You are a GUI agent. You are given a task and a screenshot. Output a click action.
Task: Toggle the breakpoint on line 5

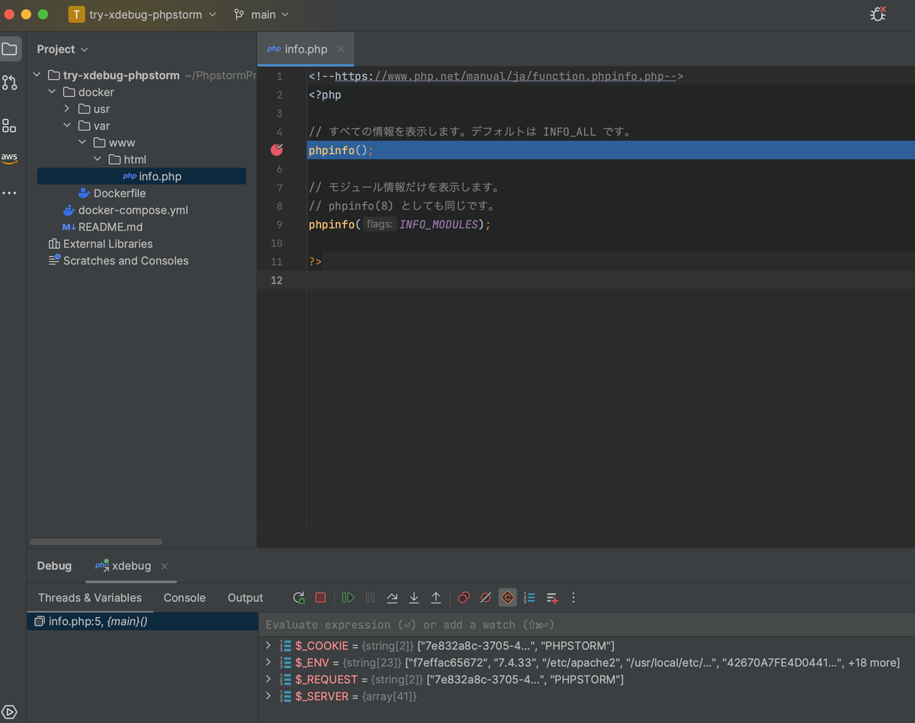click(277, 150)
